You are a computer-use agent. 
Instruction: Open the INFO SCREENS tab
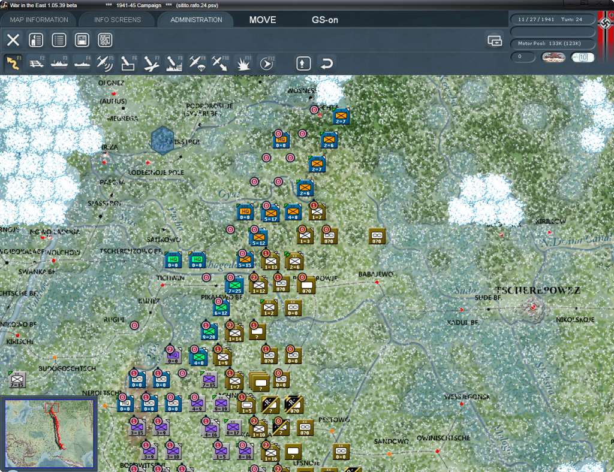coord(117,20)
